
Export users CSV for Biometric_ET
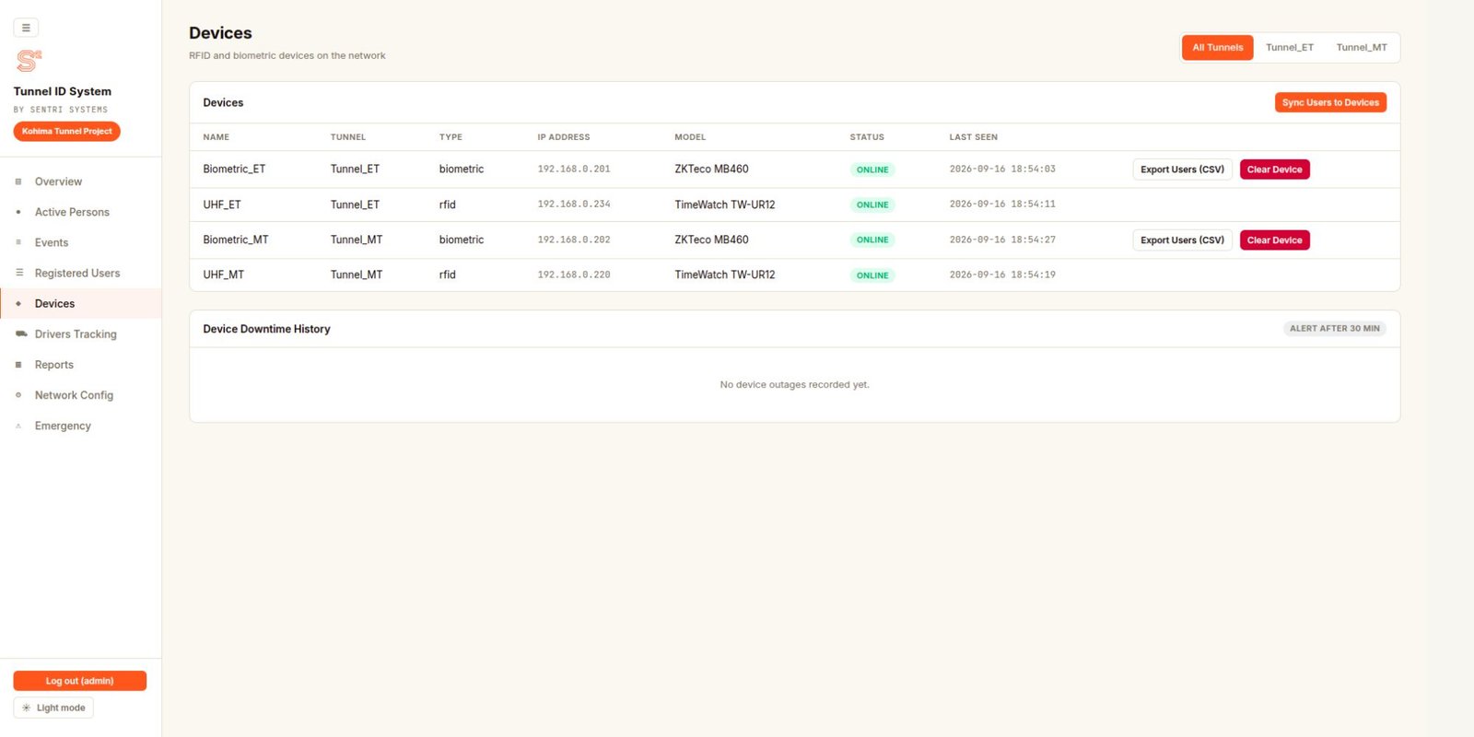(1182, 170)
